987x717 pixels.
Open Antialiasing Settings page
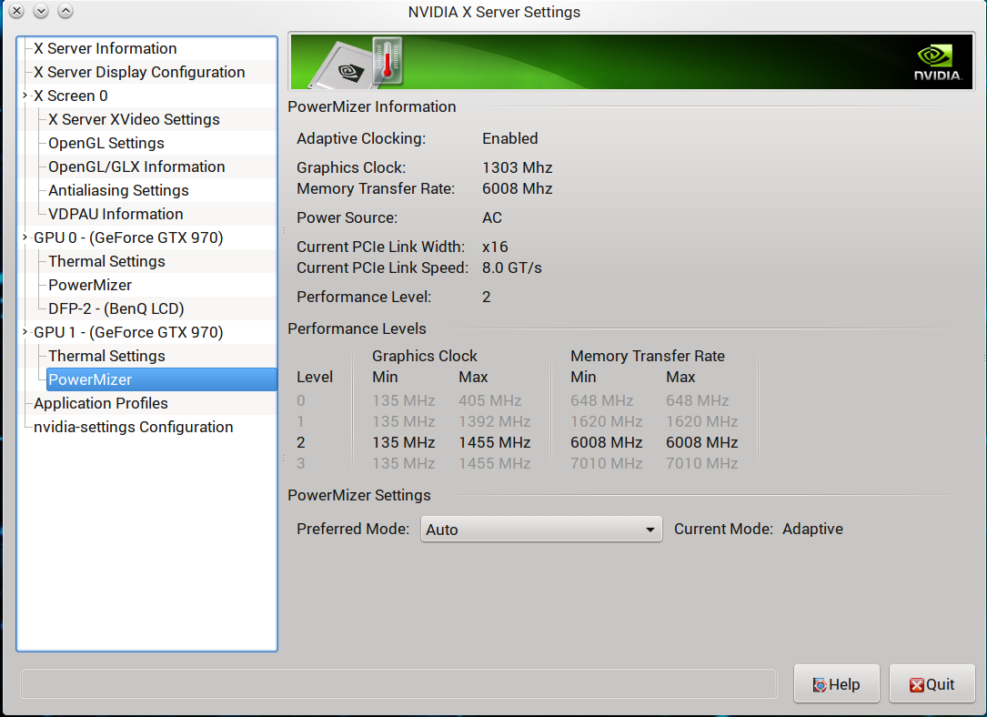[118, 191]
